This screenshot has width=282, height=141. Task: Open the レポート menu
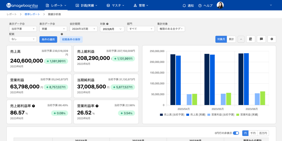[56, 5]
